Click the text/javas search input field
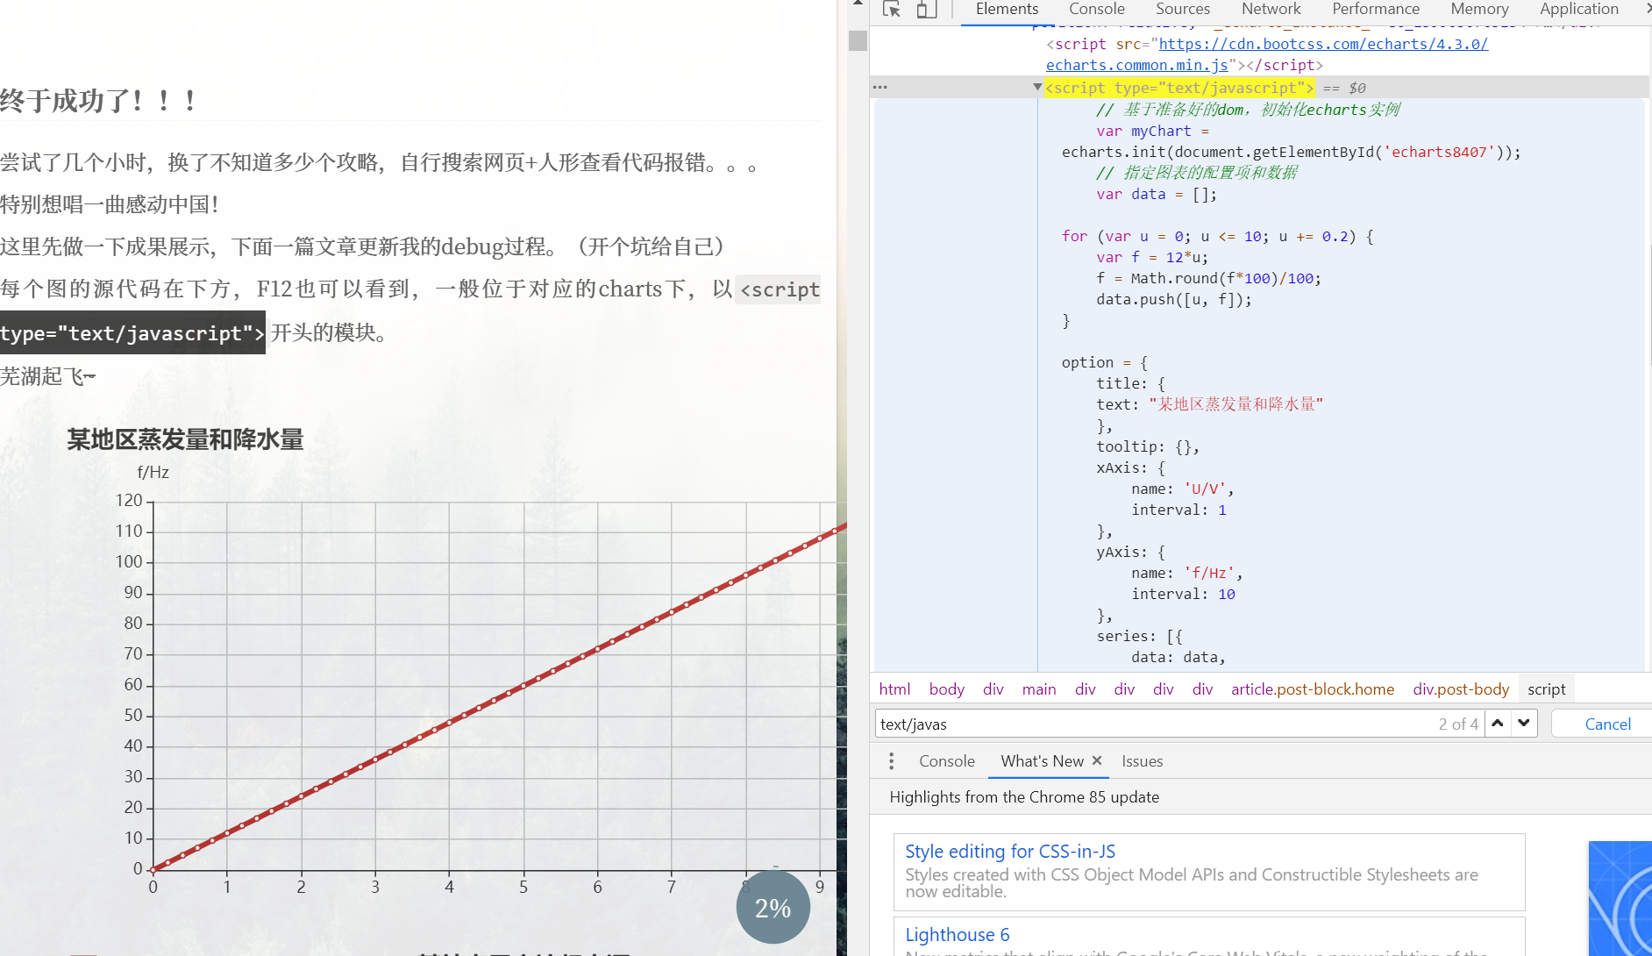 tap(1149, 724)
